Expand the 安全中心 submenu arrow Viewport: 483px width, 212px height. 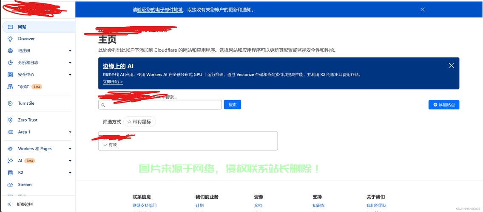pos(70,75)
